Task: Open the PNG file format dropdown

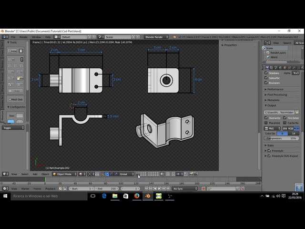Action: 272,128
